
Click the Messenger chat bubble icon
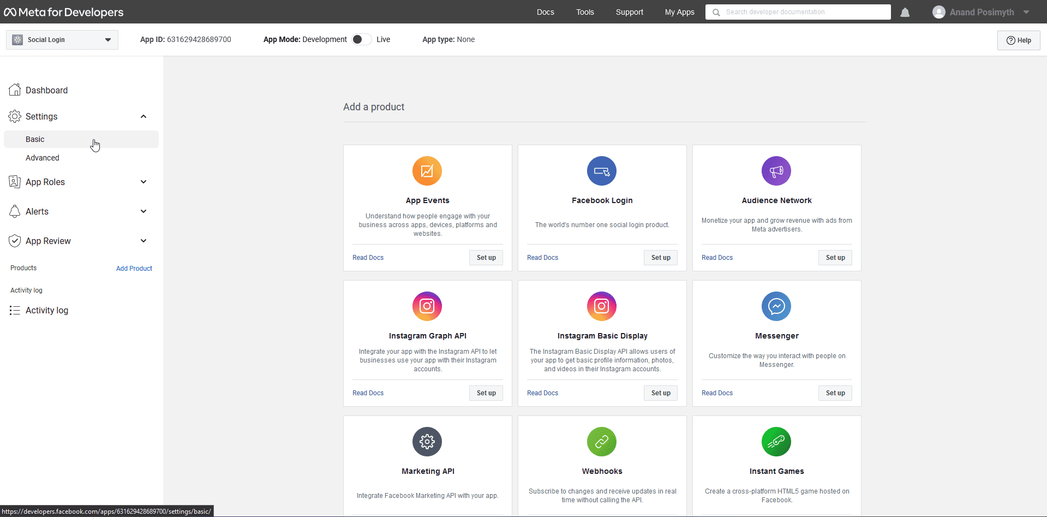coord(776,306)
